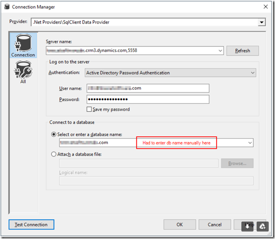
Task: Click the database icon in title bar
Action: pos(7,7)
